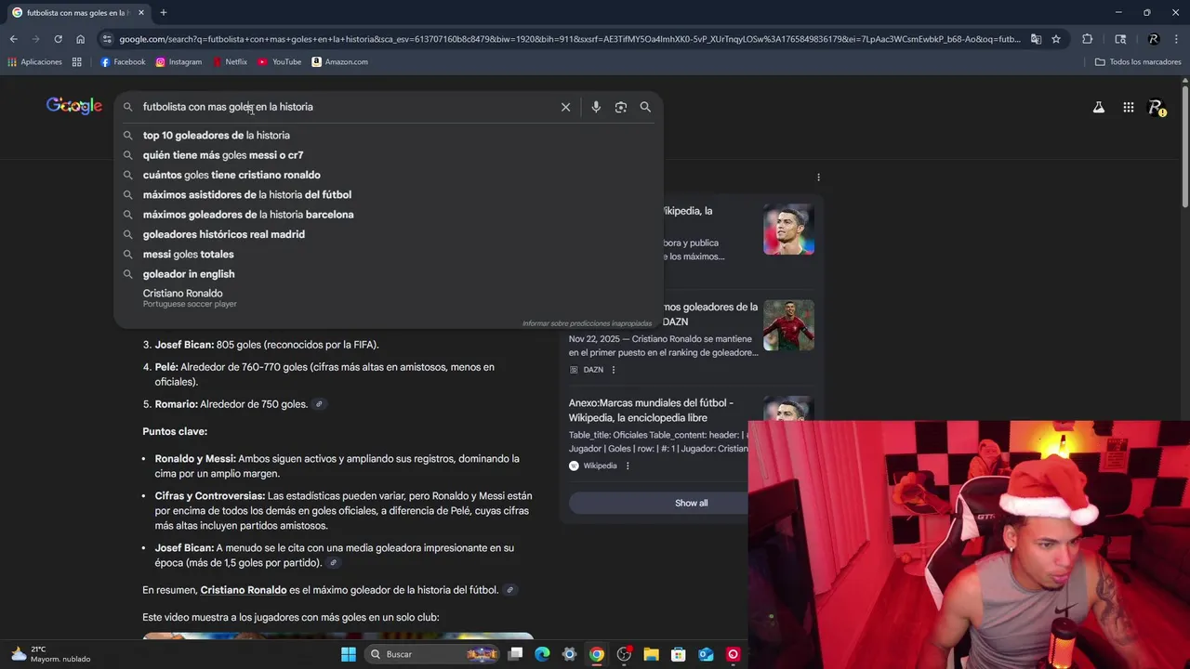The image size is (1190, 669).
Task: Open Todos los marcadores folder
Action: pos(1138,62)
